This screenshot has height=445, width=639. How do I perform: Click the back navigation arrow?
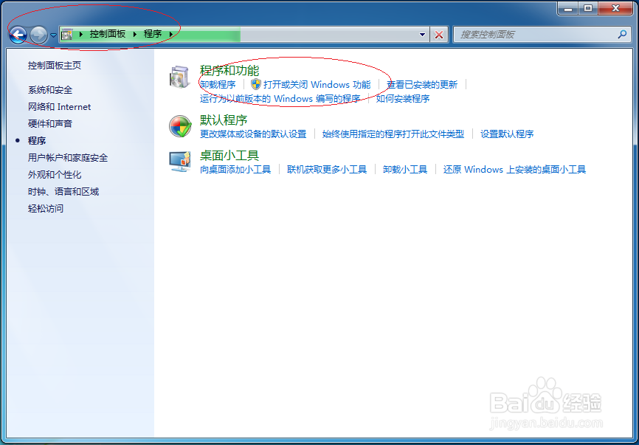tap(16, 34)
